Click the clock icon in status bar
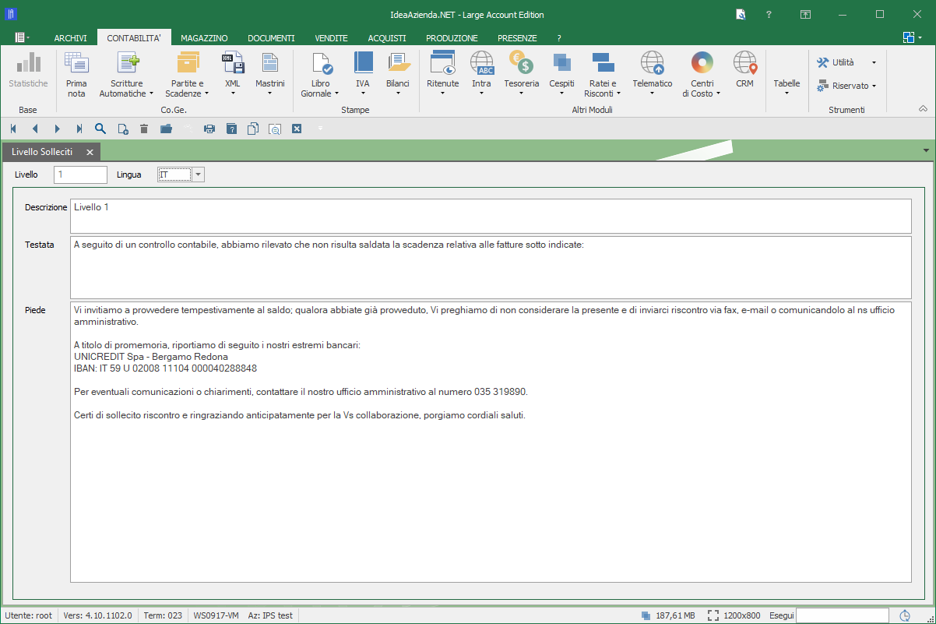This screenshot has height=624, width=936. point(905,615)
